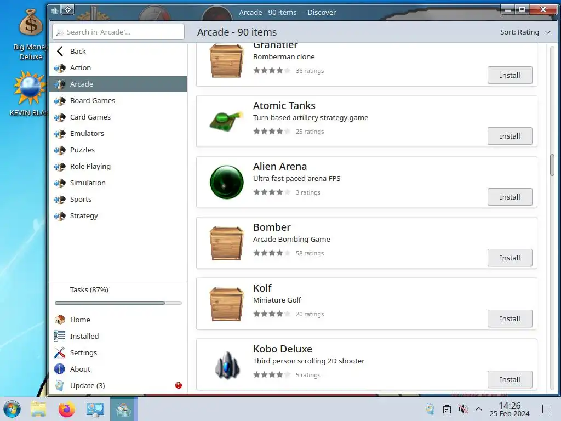
Task: Open the Strategy category
Action: pyautogui.click(x=118, y=216)
